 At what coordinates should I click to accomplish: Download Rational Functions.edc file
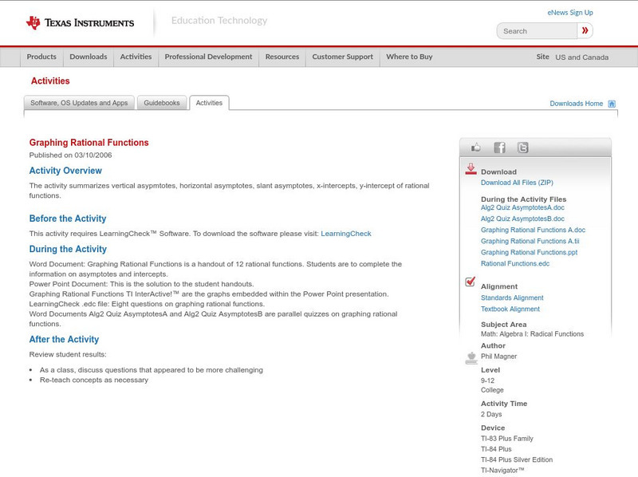pyautogui.click(x=515, y=264)
